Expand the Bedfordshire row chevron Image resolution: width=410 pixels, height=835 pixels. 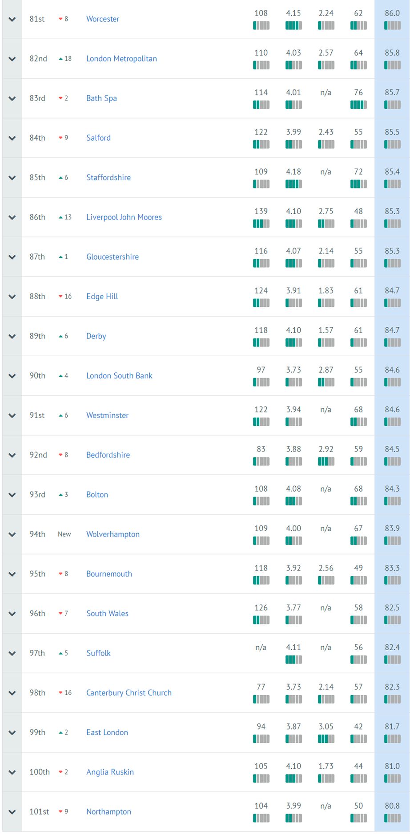[x=12, y=455]
